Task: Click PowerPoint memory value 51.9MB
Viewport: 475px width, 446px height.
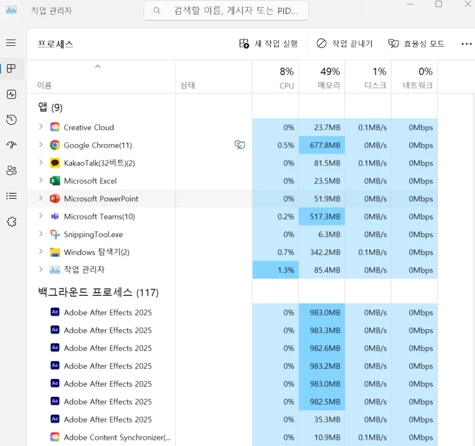Action: pyautogui.click(x=327, y=199)
